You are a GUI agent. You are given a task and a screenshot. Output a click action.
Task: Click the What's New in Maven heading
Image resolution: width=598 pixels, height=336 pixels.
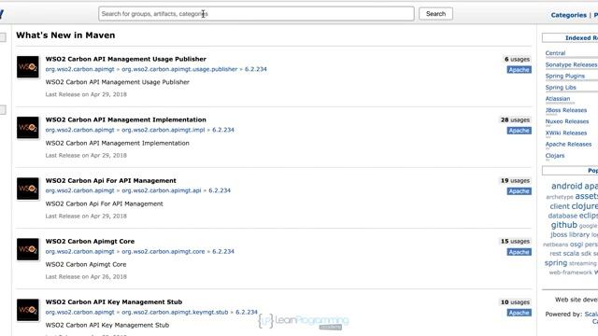pyautogui.click(x=65, y=35)
